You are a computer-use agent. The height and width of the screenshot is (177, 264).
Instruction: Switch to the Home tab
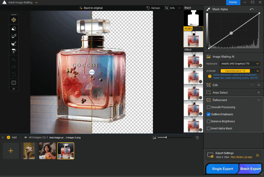tap(233, 2)
